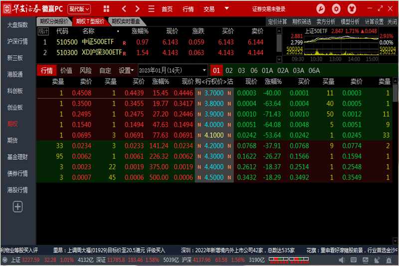399x266 pixels.
Task: Click the R marker for XD沪深300ETF
Action: pyautogui.click(x=124, y=53)
